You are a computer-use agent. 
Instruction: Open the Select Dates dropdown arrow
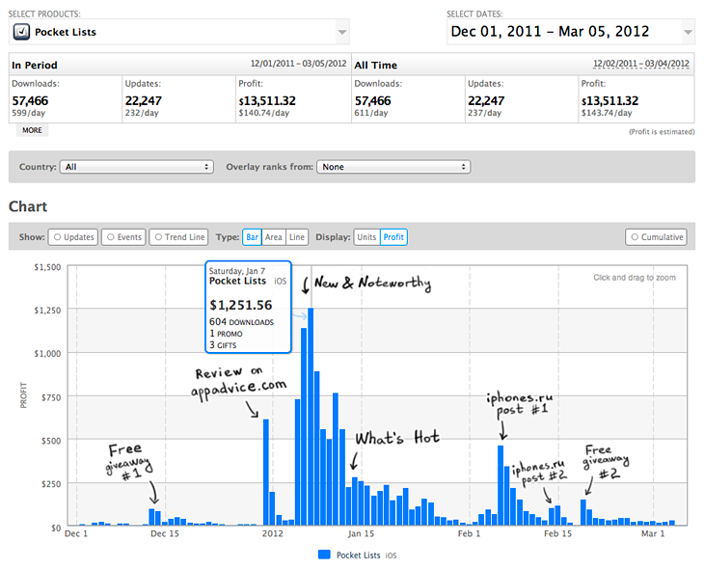[688, 33]
